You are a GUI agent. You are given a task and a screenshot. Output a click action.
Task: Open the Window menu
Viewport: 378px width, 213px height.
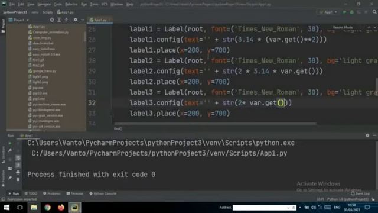tap(117, 4)
